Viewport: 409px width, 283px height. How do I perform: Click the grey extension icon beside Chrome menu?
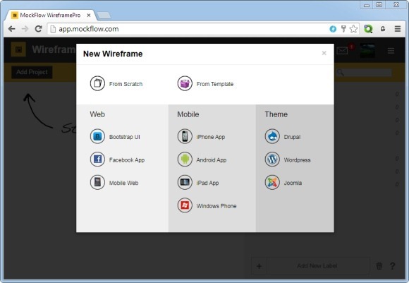(383, 29)
